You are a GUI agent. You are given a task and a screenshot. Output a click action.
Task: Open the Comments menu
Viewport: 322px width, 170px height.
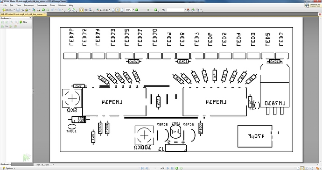[x=42, y=5]
